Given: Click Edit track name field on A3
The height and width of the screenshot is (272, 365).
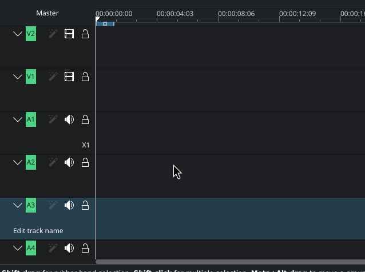Looking at the screenshot, I should 38,231.
